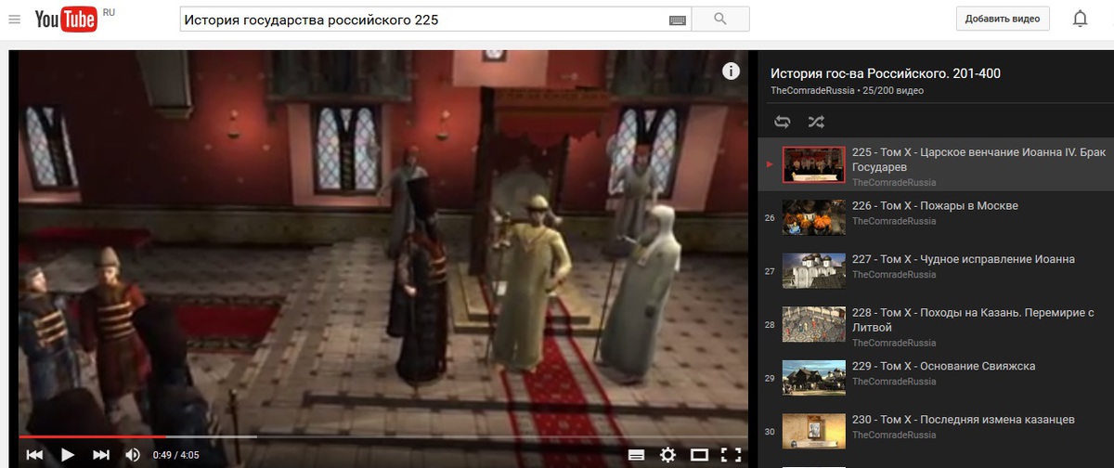Click the 'Добавить видео' button
Screen dimensions: 1114x468
pos(1003,19)
